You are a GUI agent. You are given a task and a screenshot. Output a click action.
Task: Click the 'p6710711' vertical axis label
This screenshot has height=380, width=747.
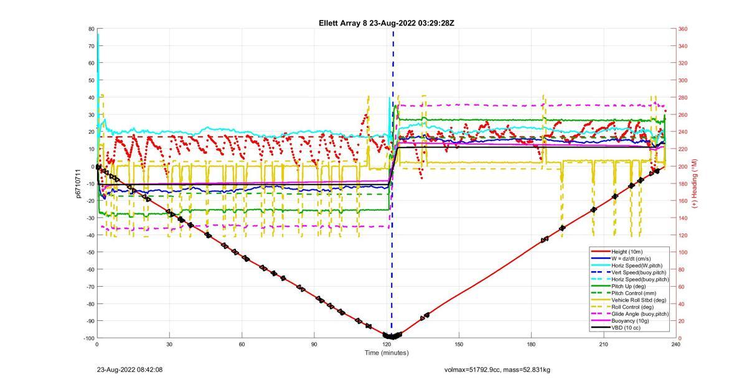79,183
